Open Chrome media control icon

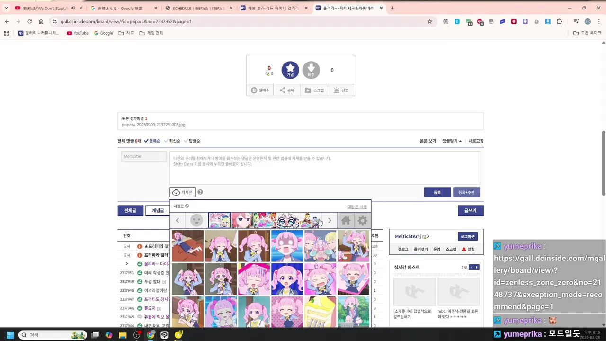[x=576, y=21]
